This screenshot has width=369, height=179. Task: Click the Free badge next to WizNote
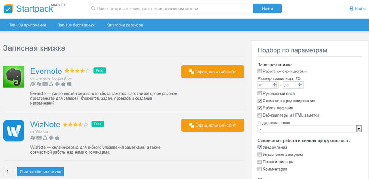coord(98,124)
